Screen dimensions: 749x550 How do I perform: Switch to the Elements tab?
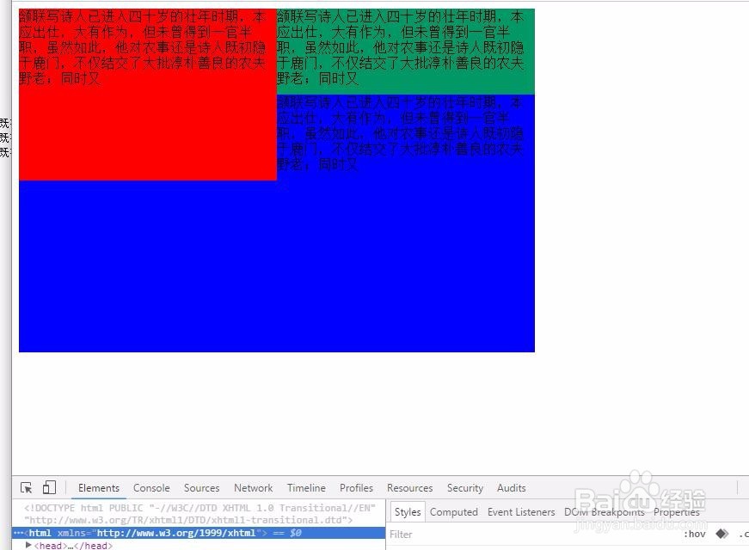(x=99, y=488)
